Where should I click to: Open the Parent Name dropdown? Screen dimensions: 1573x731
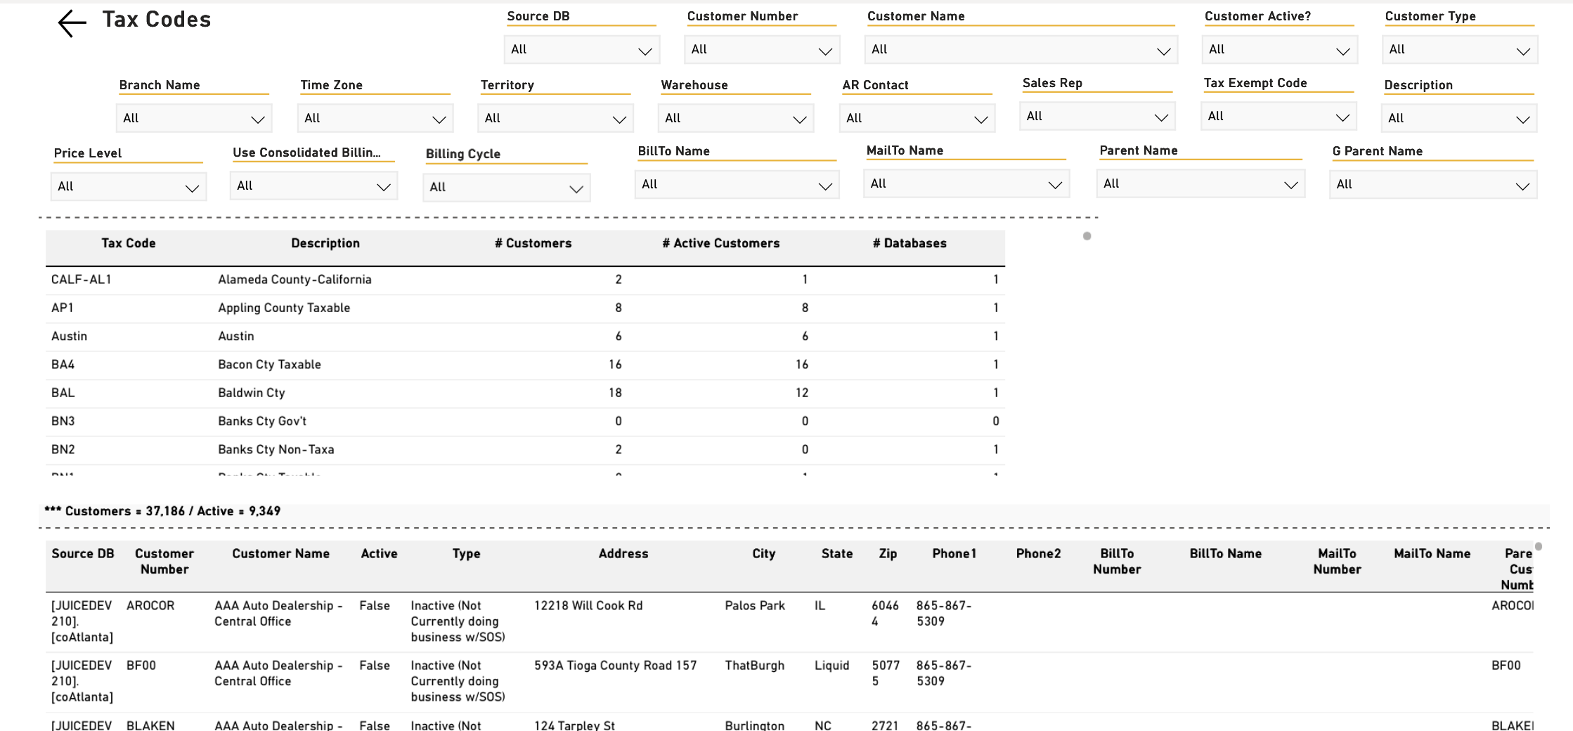pyautogui.click(x=1200, y=183)
